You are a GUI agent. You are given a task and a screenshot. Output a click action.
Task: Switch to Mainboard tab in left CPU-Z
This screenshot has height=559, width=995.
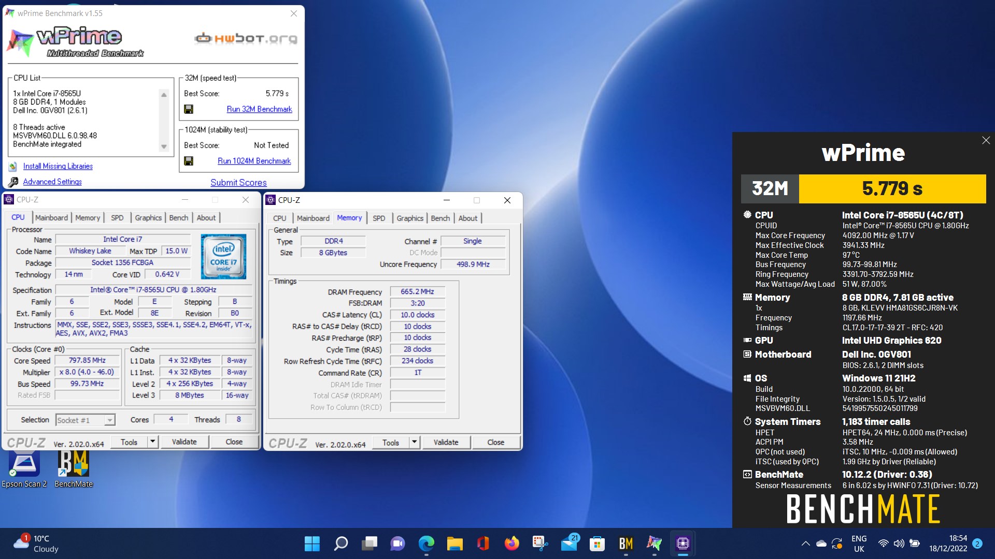click(51, 218)
